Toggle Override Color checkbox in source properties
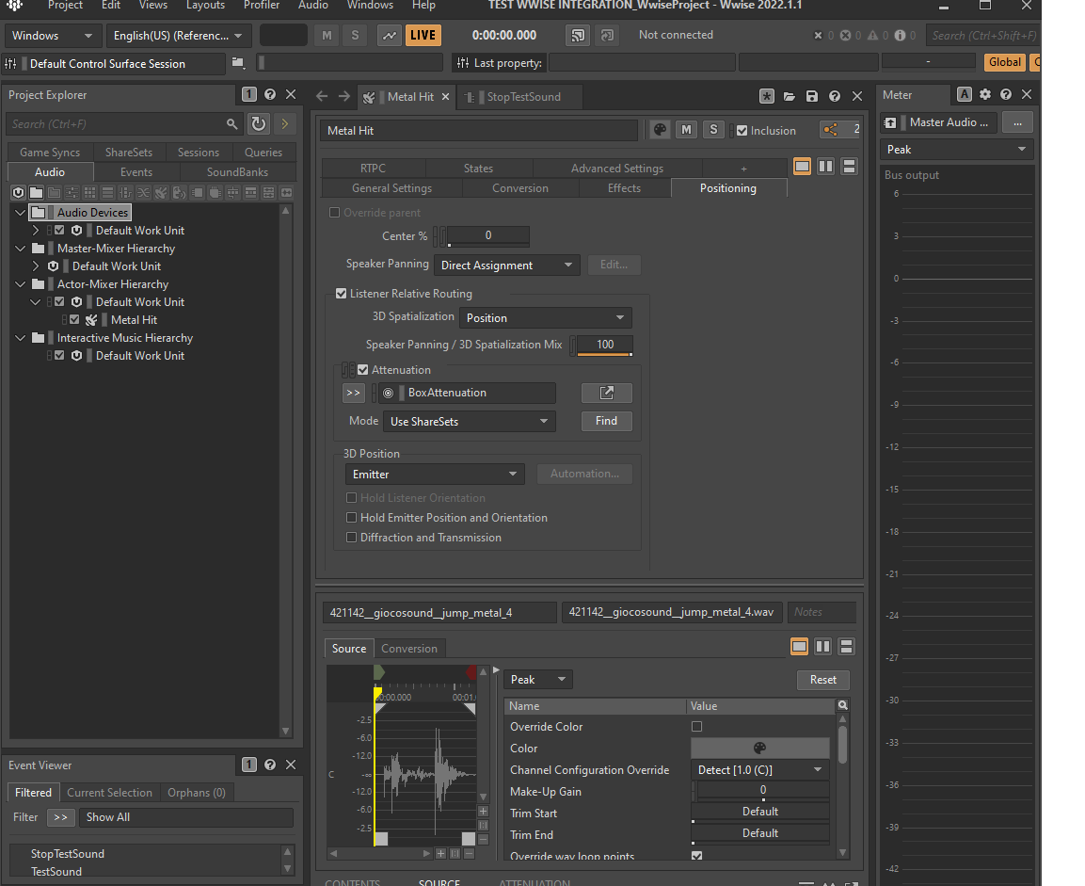Viewport: 1085px width, 886px height. coord(696,726)
